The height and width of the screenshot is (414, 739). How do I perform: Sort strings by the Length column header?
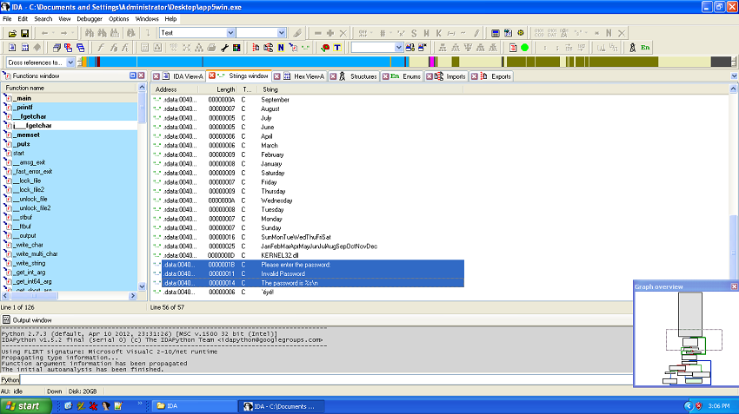click(x=217, y=89)
